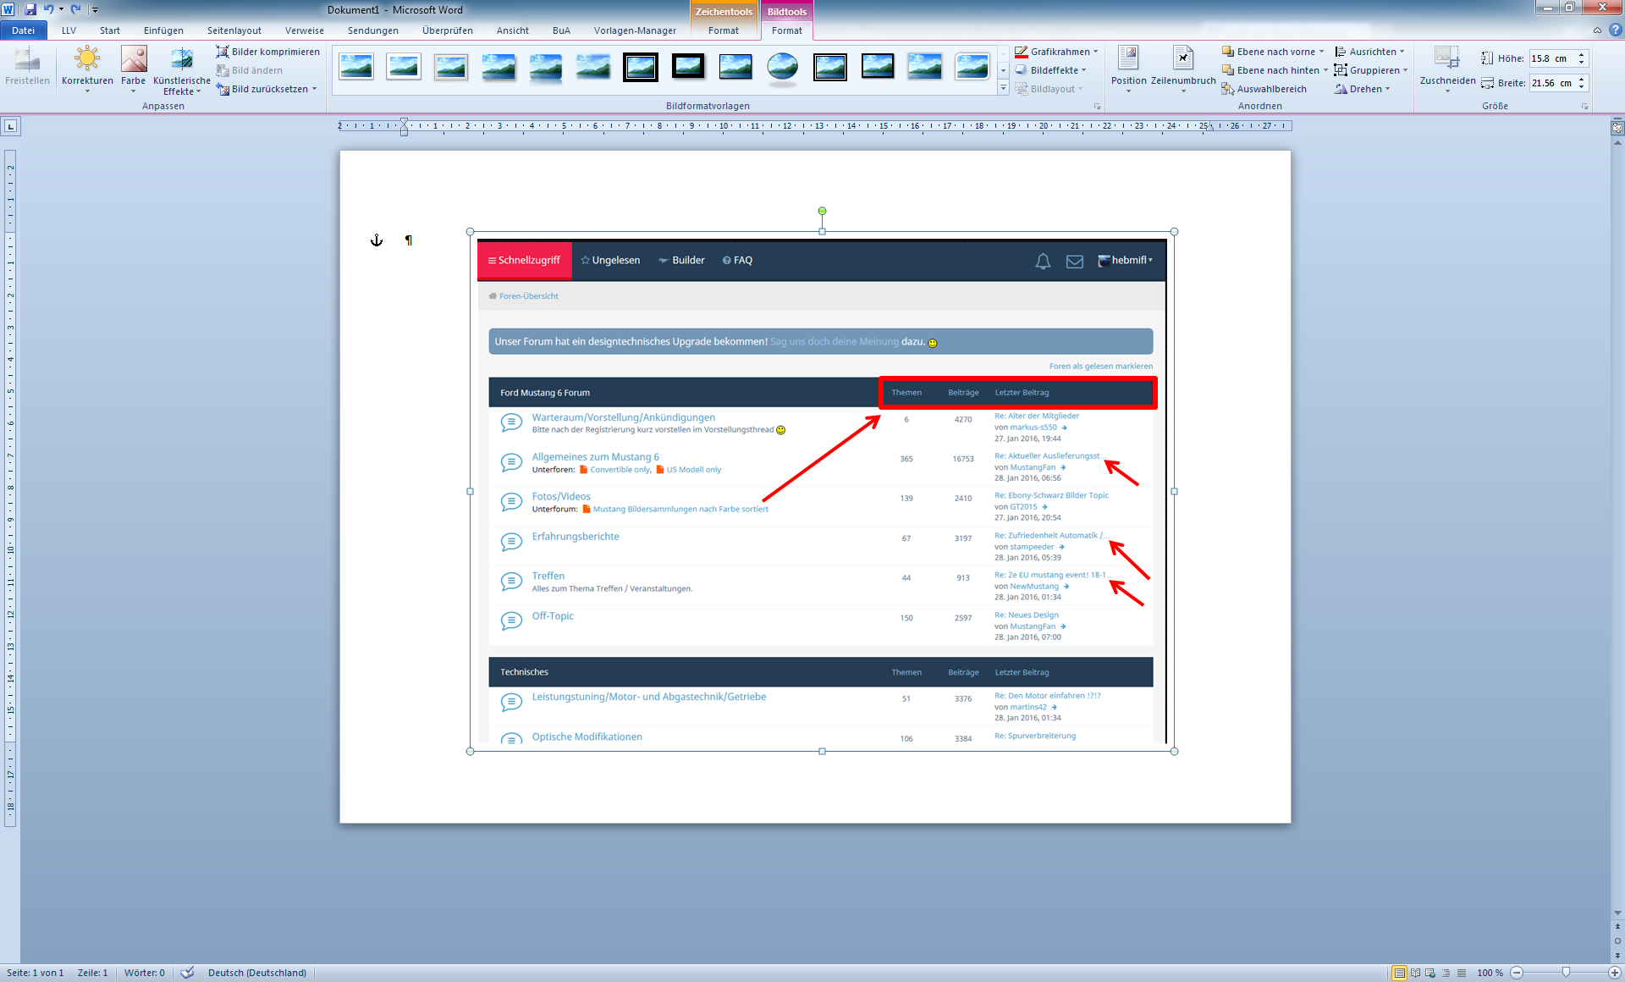The height and width of the screenshot is (982, 1625).
Task: Switch to Web Layout view
Action: (x=1430, y=973)
